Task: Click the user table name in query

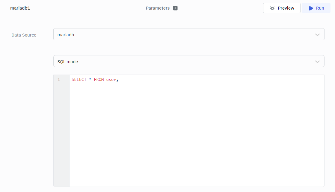Action: pos(111,79)
